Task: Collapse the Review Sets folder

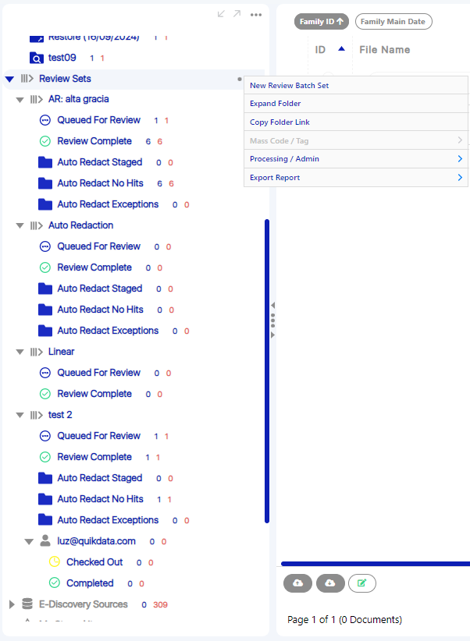Action: pyautogui.click(x=10, y=79)
